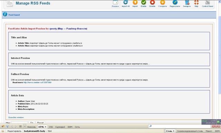Click the Preview toolbar icon
221x133 pixels.
click(115, 2)
